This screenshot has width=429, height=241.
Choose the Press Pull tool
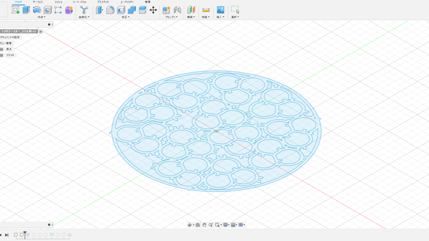point(99,10)
